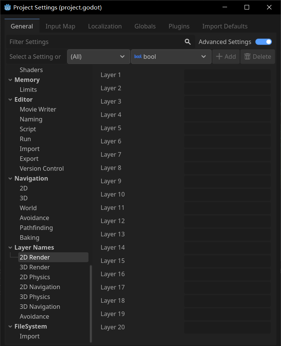
Task: Go to the Plugins tab
Action: (179, 26)
